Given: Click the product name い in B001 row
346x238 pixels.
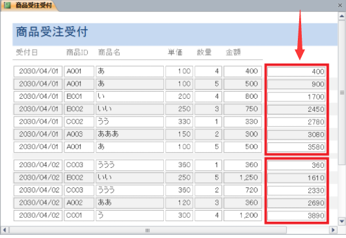Looking at the screenshot, I should (130, 97).
